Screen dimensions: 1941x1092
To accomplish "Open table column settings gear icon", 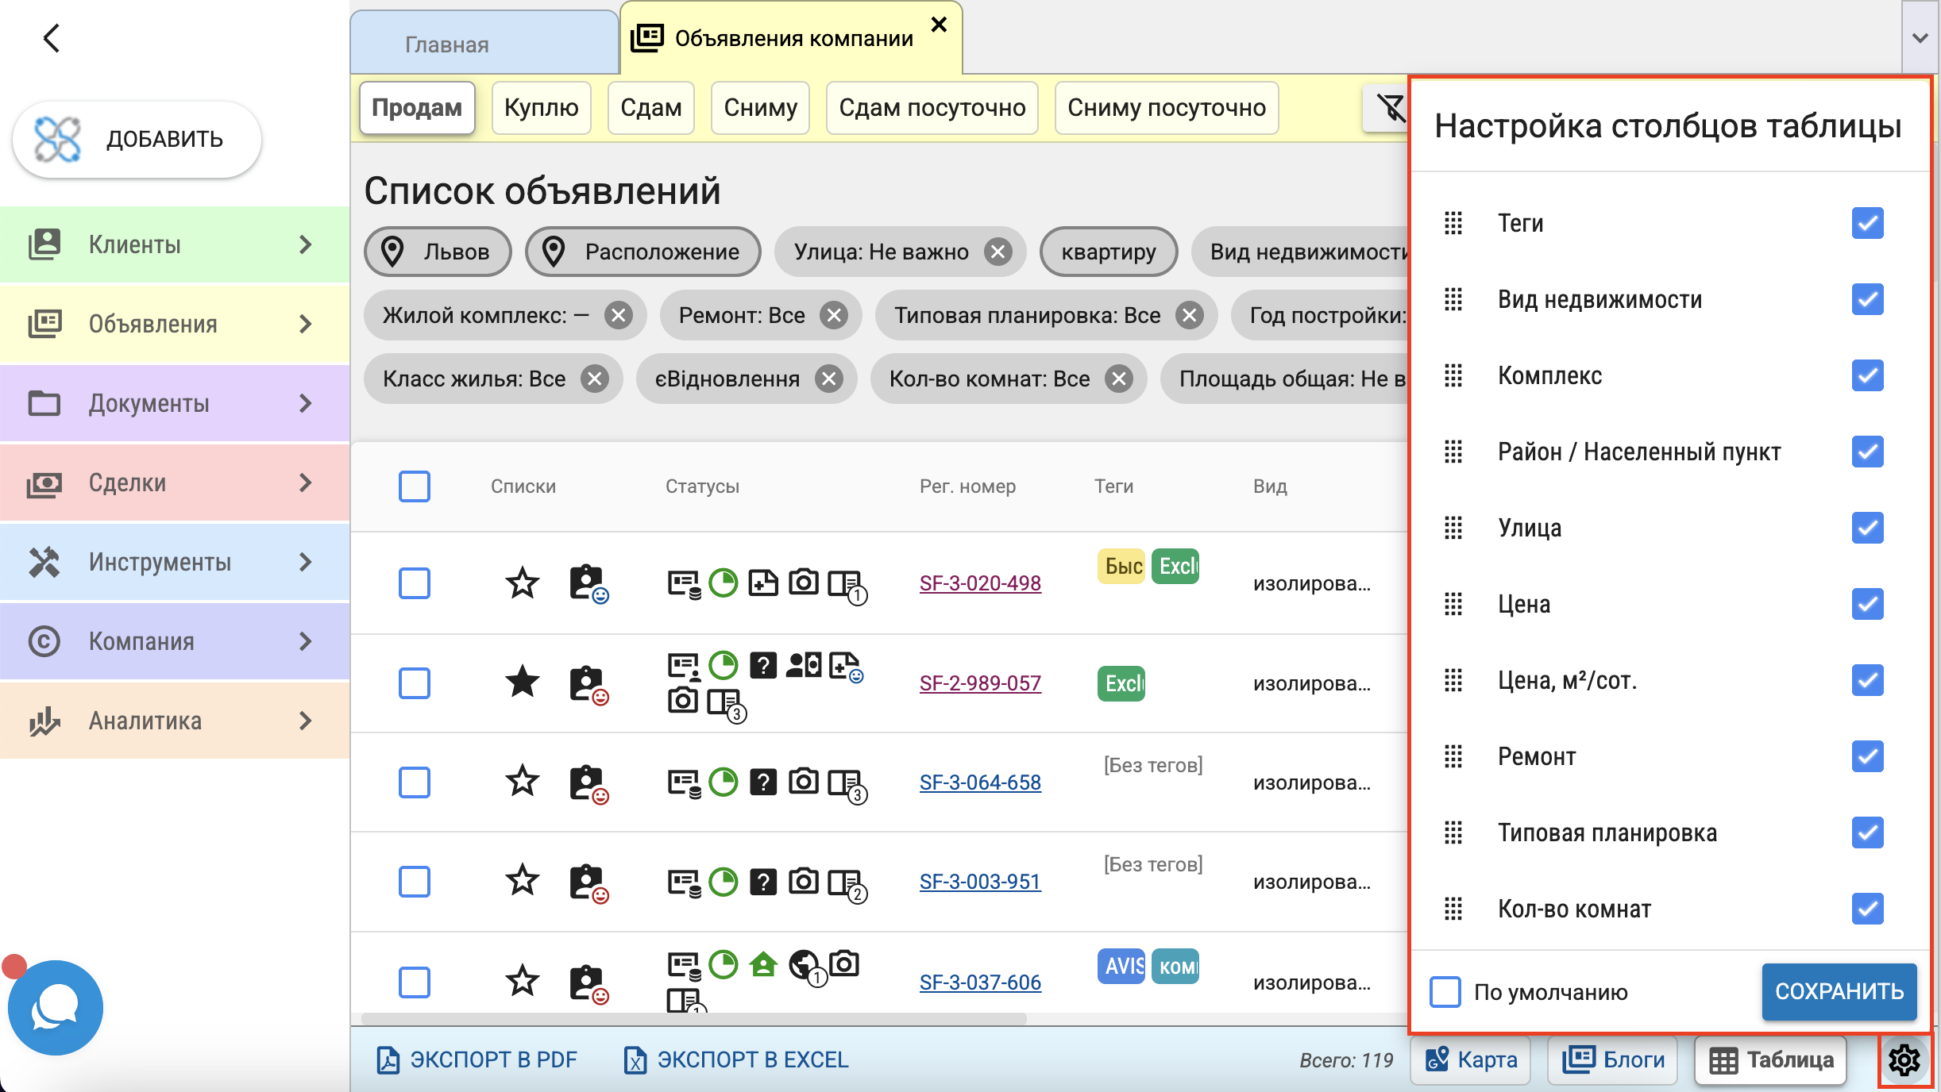I will [x=1904, y=1059].
